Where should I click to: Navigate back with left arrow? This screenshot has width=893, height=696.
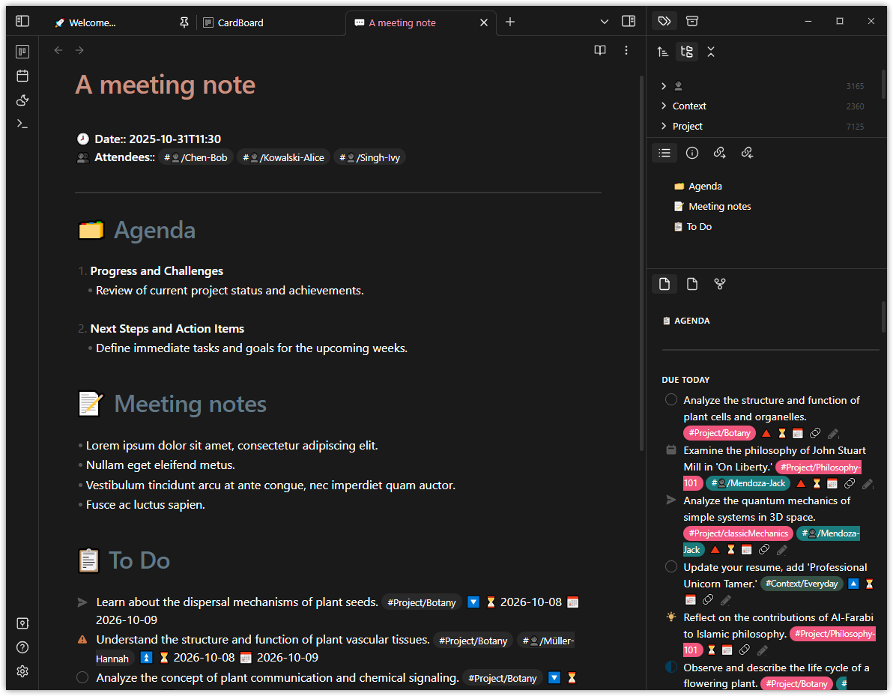pos(58,50)
